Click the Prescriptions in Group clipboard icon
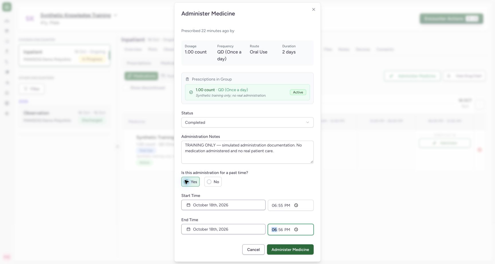Image resolution: width=495 pixels, height=264 pixels. (187, 79)
